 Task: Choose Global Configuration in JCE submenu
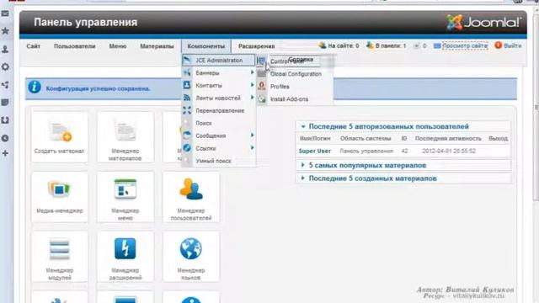296,74
